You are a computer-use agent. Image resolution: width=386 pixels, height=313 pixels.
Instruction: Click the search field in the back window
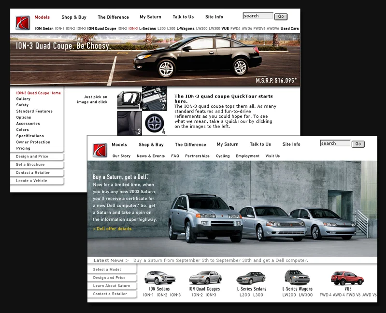click(258, 16)
